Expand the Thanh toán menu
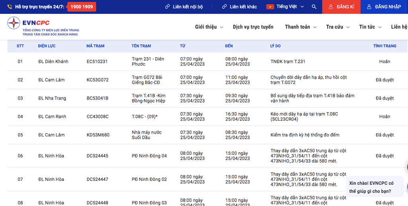 tap(300, 27)
